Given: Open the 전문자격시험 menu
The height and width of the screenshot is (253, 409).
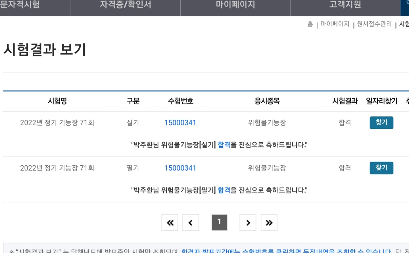Looking at the screenshot, I should click(x=20, y=5).
